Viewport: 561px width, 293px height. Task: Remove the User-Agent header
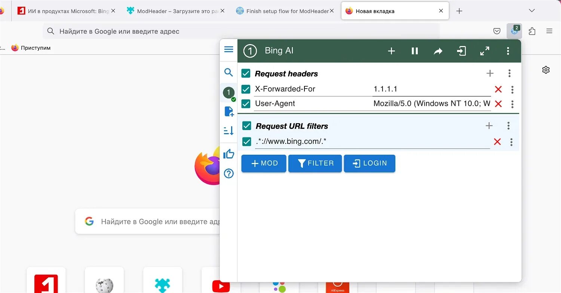[498, 104]
